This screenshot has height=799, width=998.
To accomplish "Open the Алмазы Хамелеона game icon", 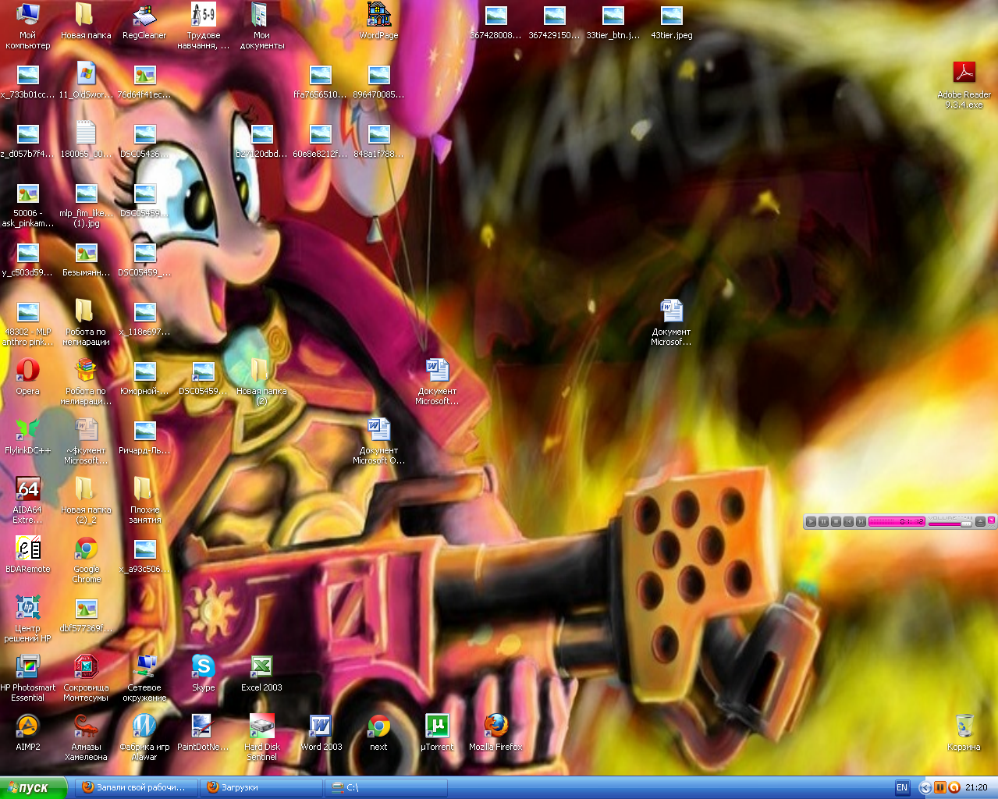I will 86,737.
